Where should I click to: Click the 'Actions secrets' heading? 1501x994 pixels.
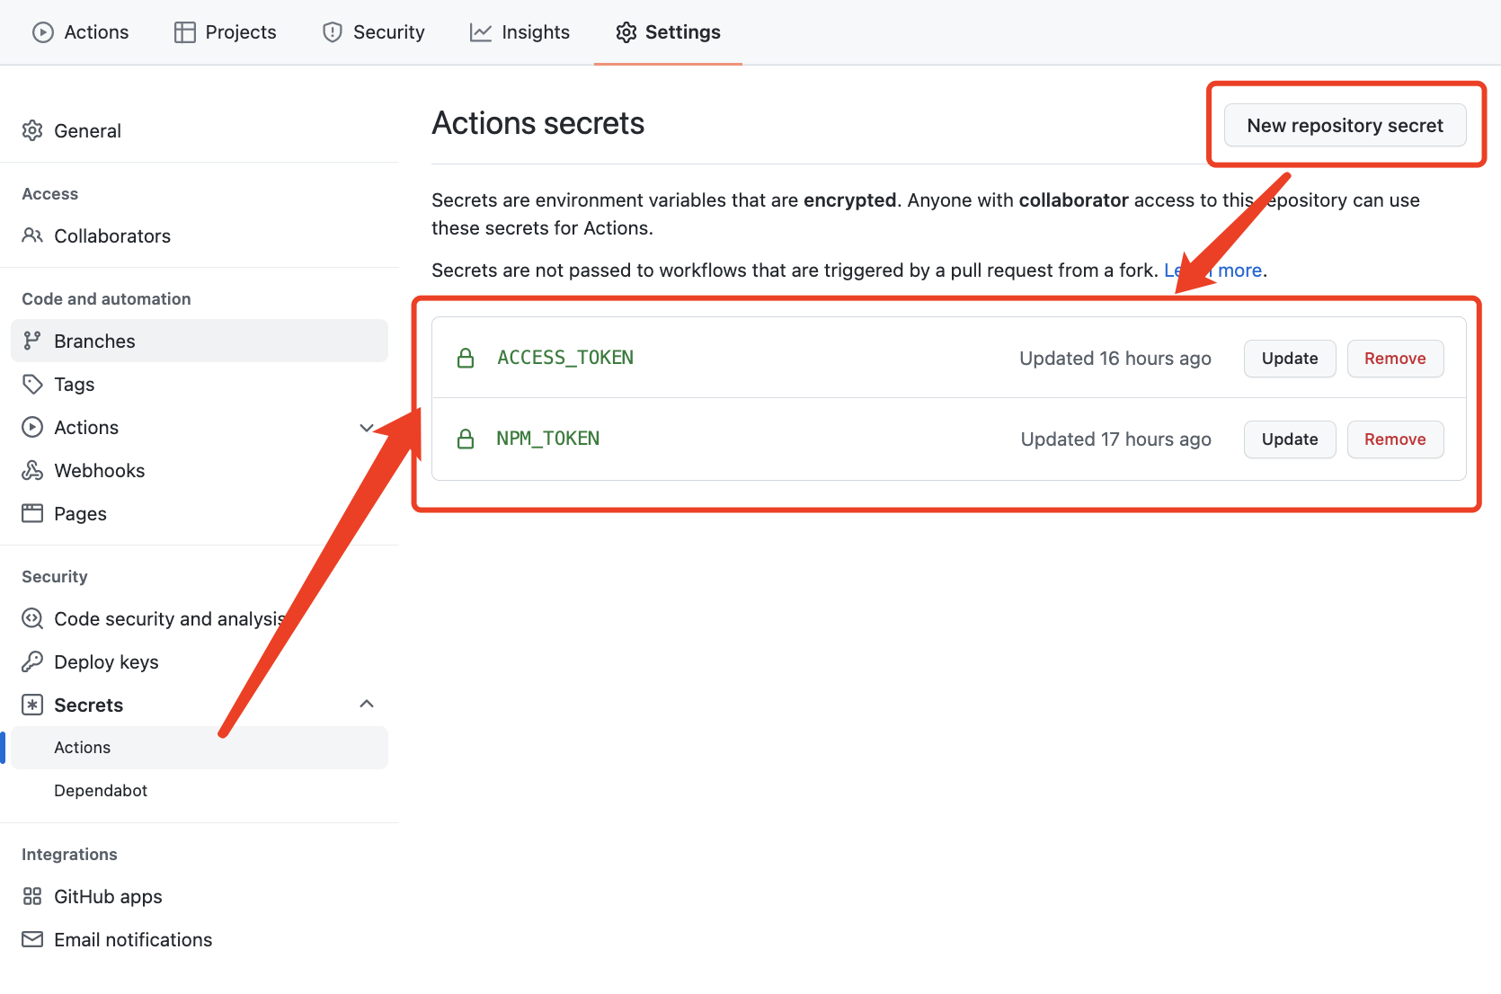click(x=538, y=123)
